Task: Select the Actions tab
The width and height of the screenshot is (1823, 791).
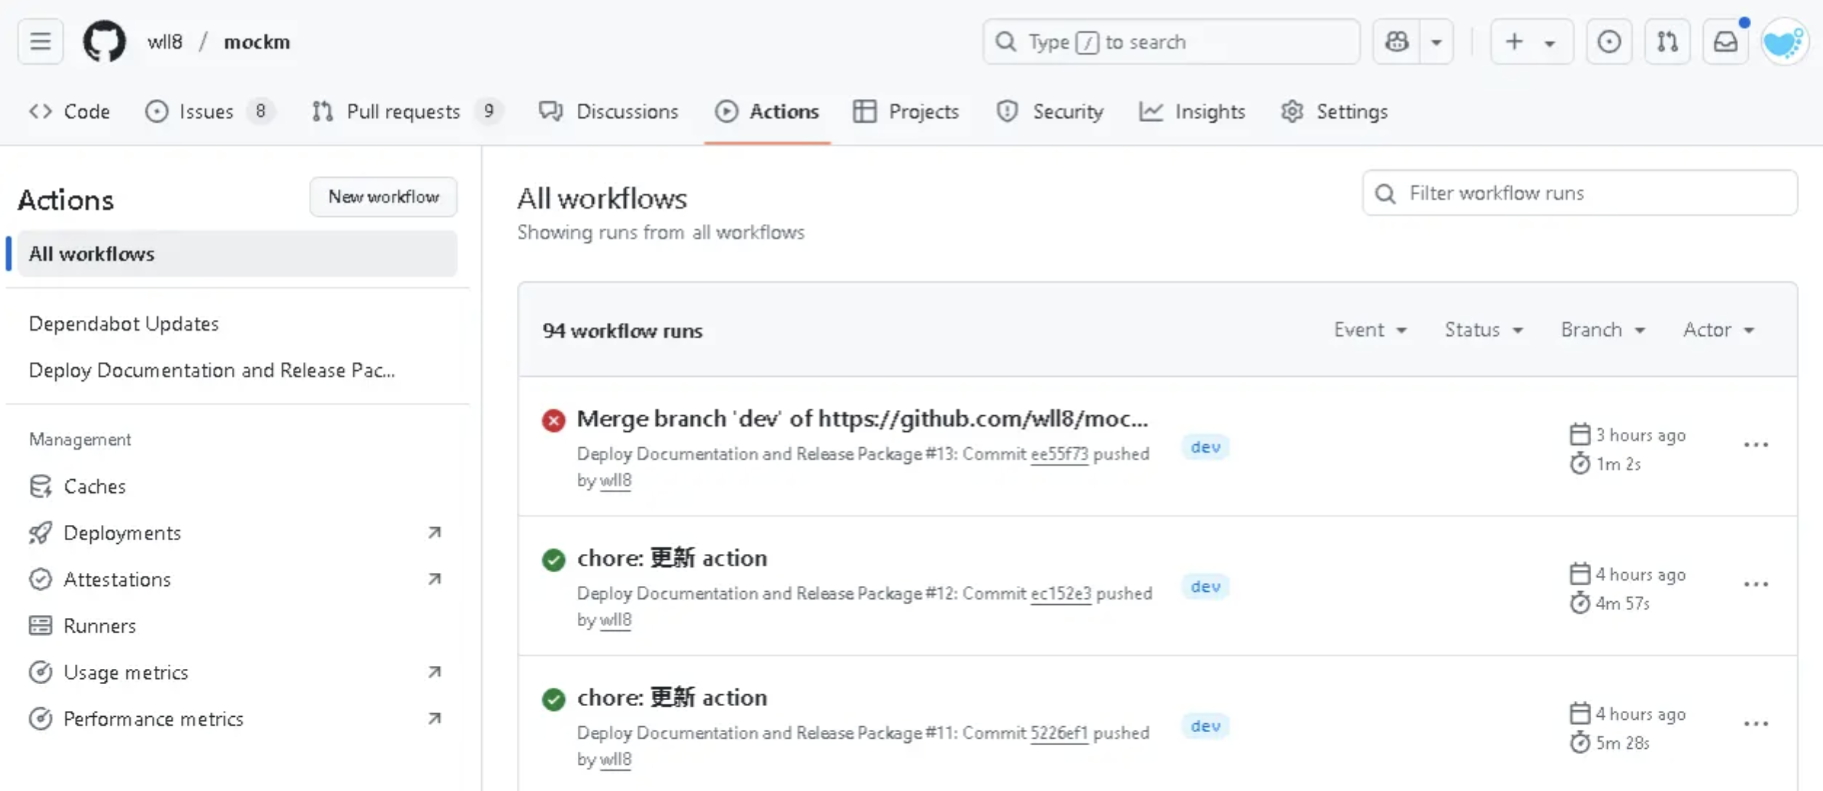Action: coord(768,111)
